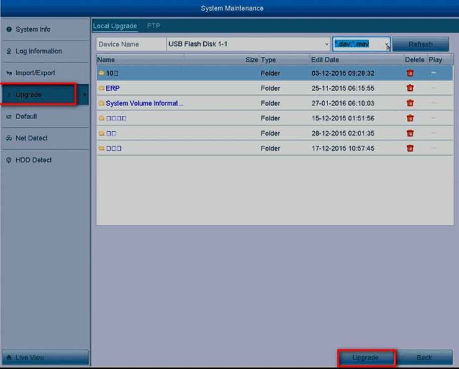This screenshot has height=369, width=459.
Task: Click trash icon for System Volume Information
Action: (410, 103)
